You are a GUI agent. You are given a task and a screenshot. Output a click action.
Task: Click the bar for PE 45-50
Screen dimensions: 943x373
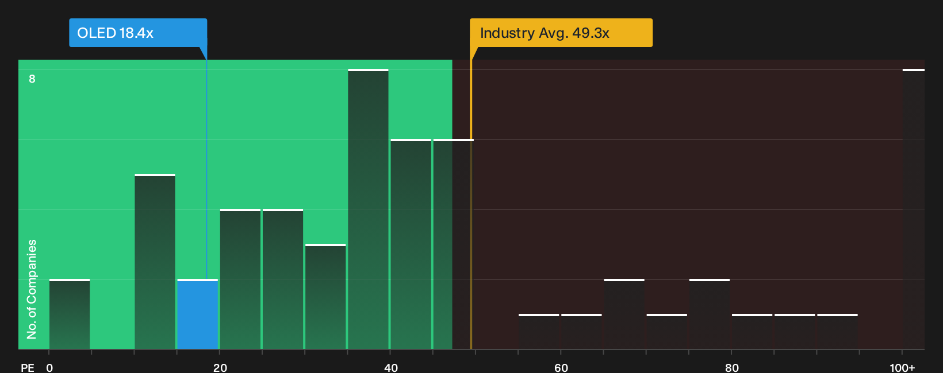coord(453,244)
